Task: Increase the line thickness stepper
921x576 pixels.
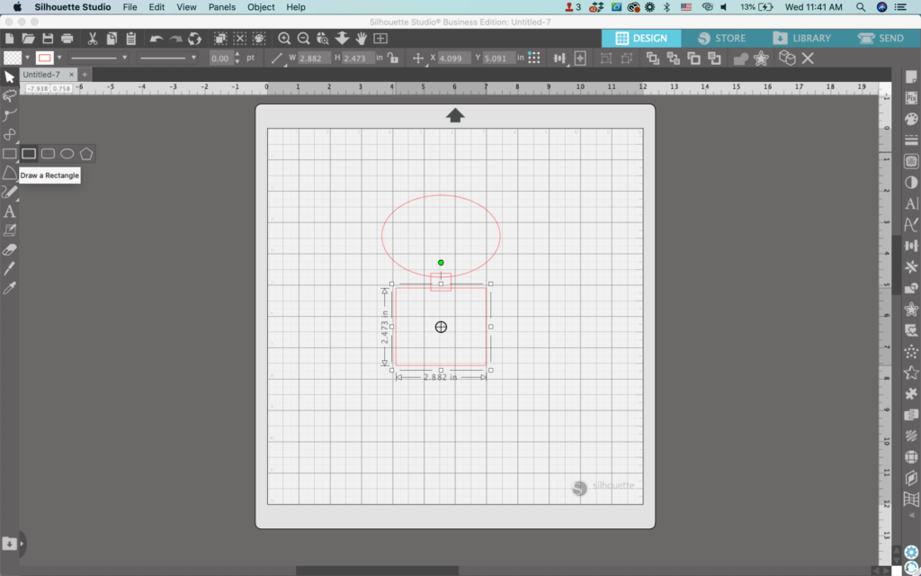Action: point(237,55)
